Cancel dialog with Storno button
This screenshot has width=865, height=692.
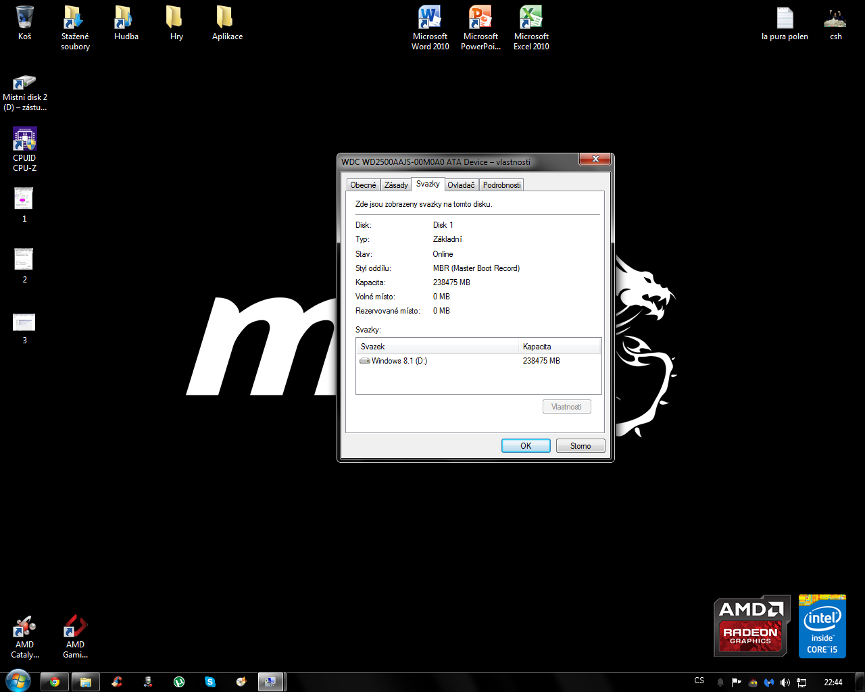[x=580, y=446]
